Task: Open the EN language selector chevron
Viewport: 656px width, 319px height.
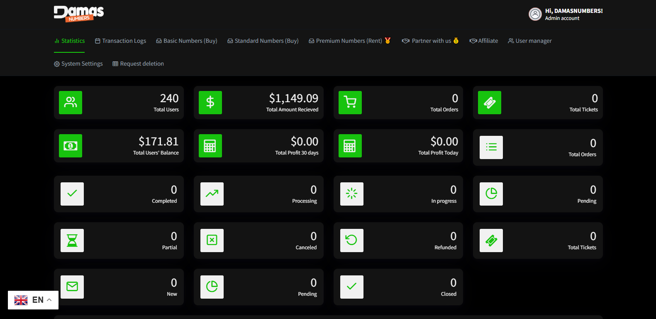Action: (x=49, y=300)
